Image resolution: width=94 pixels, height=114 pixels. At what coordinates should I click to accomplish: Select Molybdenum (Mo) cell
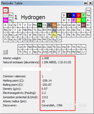(30, 30)
